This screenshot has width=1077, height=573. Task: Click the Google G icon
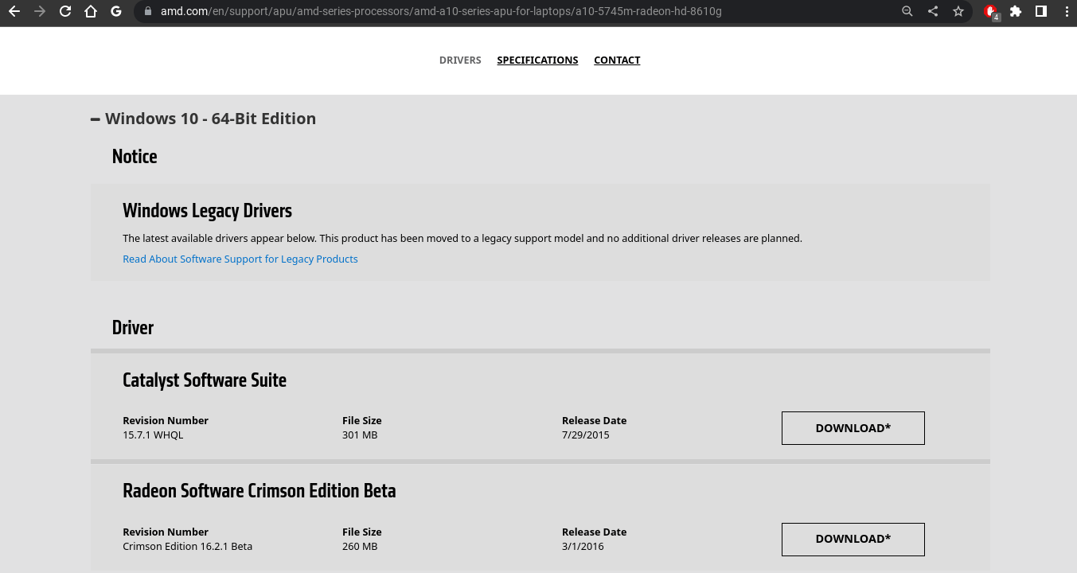[x=116, y=11]
